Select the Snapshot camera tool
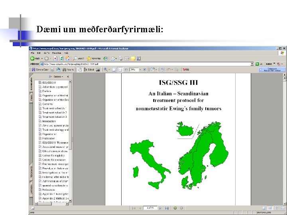Viewport: 287px width, 215px height. (98, 70)
